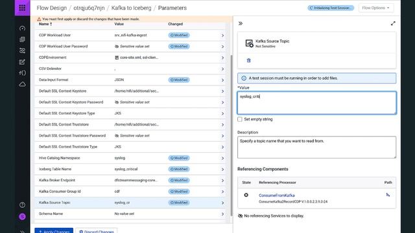Collapse the parameter details panel

(x=241, y=23)
